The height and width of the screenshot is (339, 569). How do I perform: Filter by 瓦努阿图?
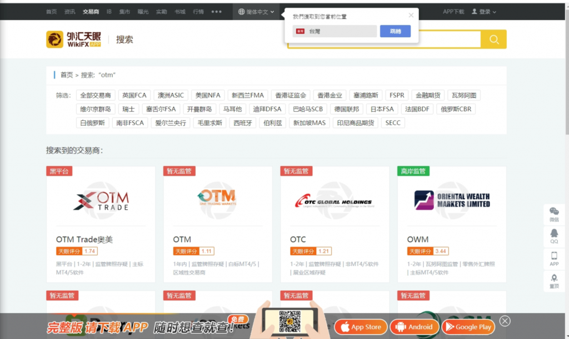click(x=464, y=95)
